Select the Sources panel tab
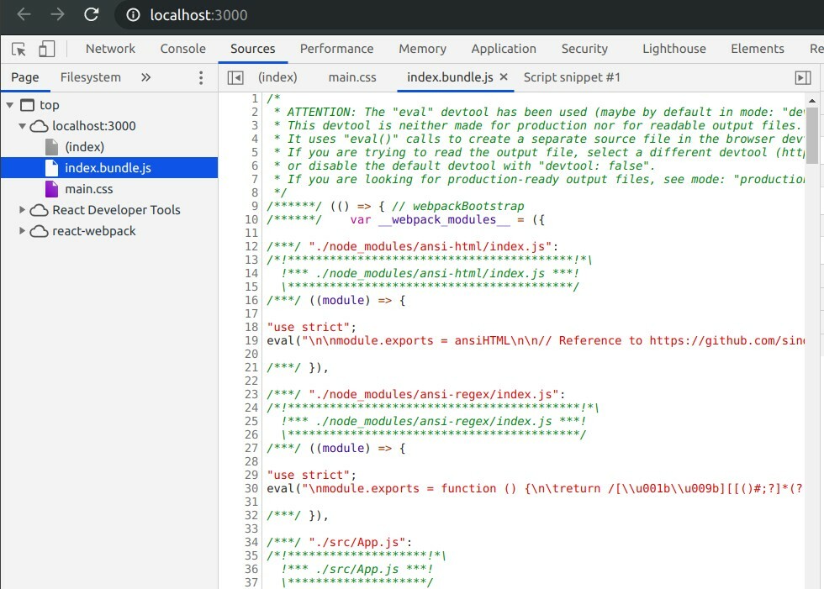Viewport: 824px width, 589px height. pos(253,49)
